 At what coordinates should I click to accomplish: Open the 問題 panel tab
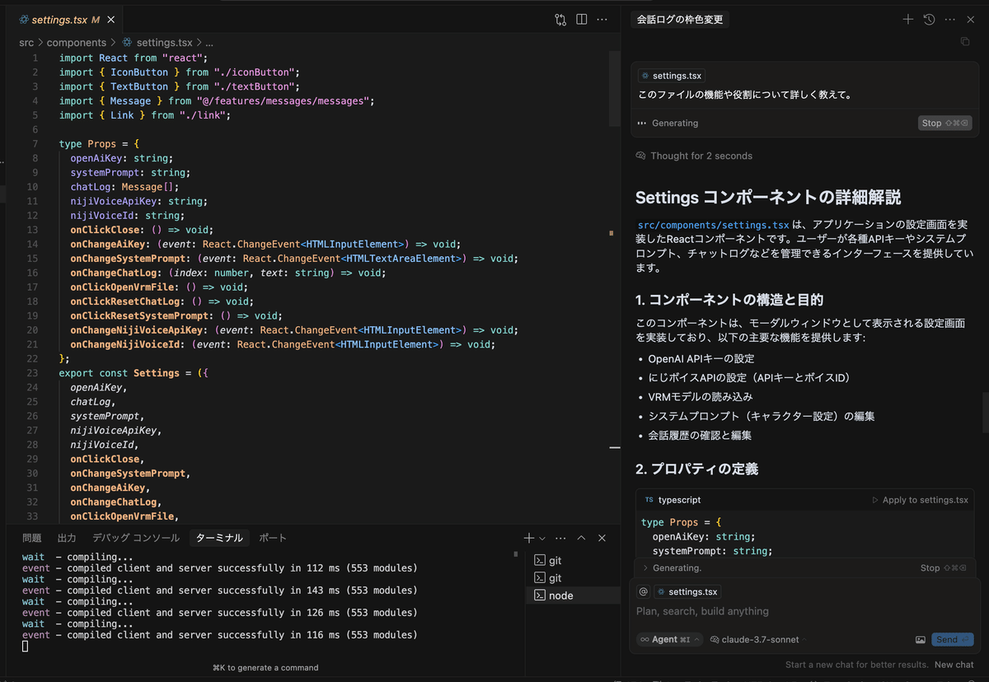point(31,538)
